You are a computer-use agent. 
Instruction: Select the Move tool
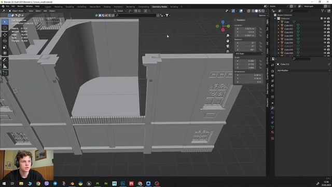click(5, 35)
